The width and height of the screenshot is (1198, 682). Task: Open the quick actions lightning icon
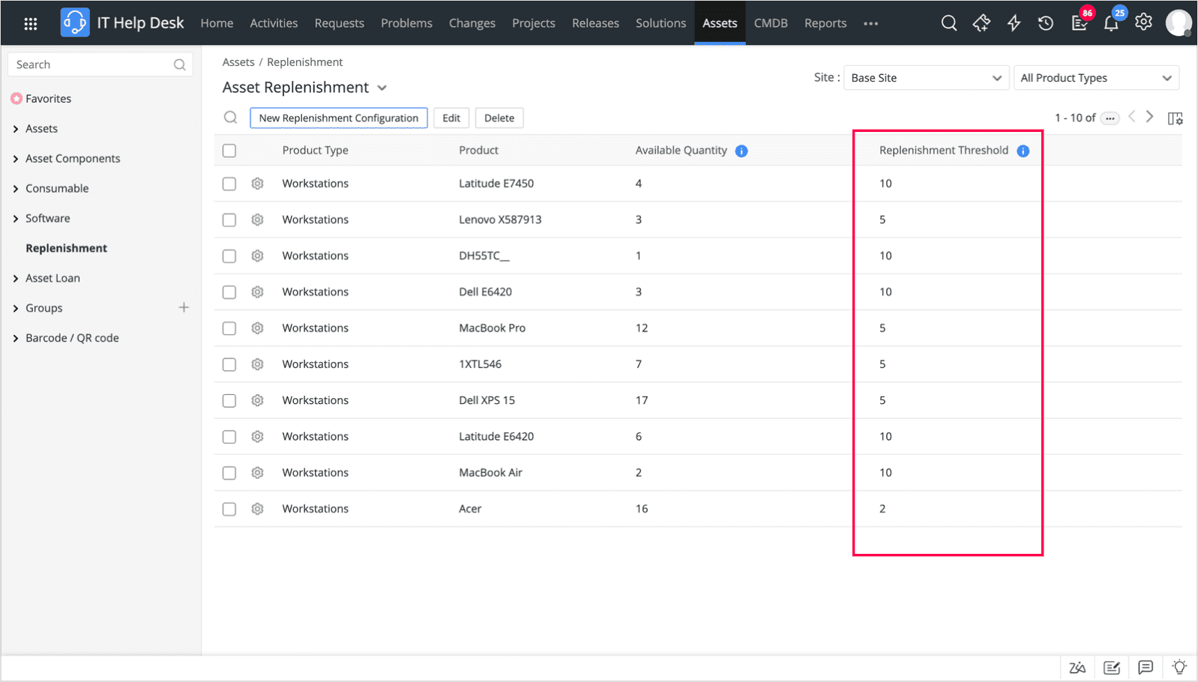tap(1014, 23)
